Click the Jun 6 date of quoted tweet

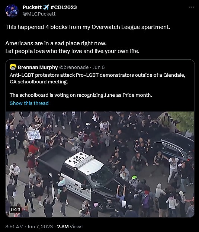(99, 67)
